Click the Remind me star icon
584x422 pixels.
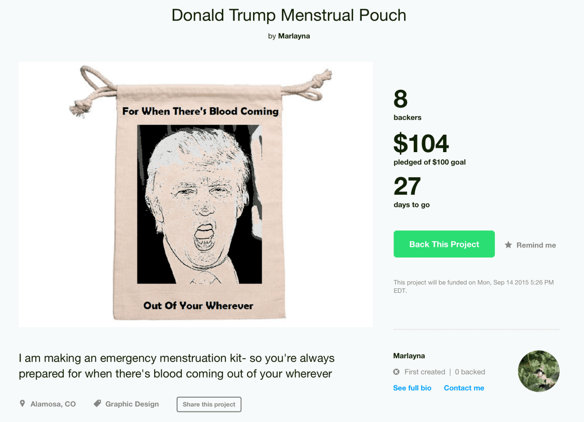508,245
